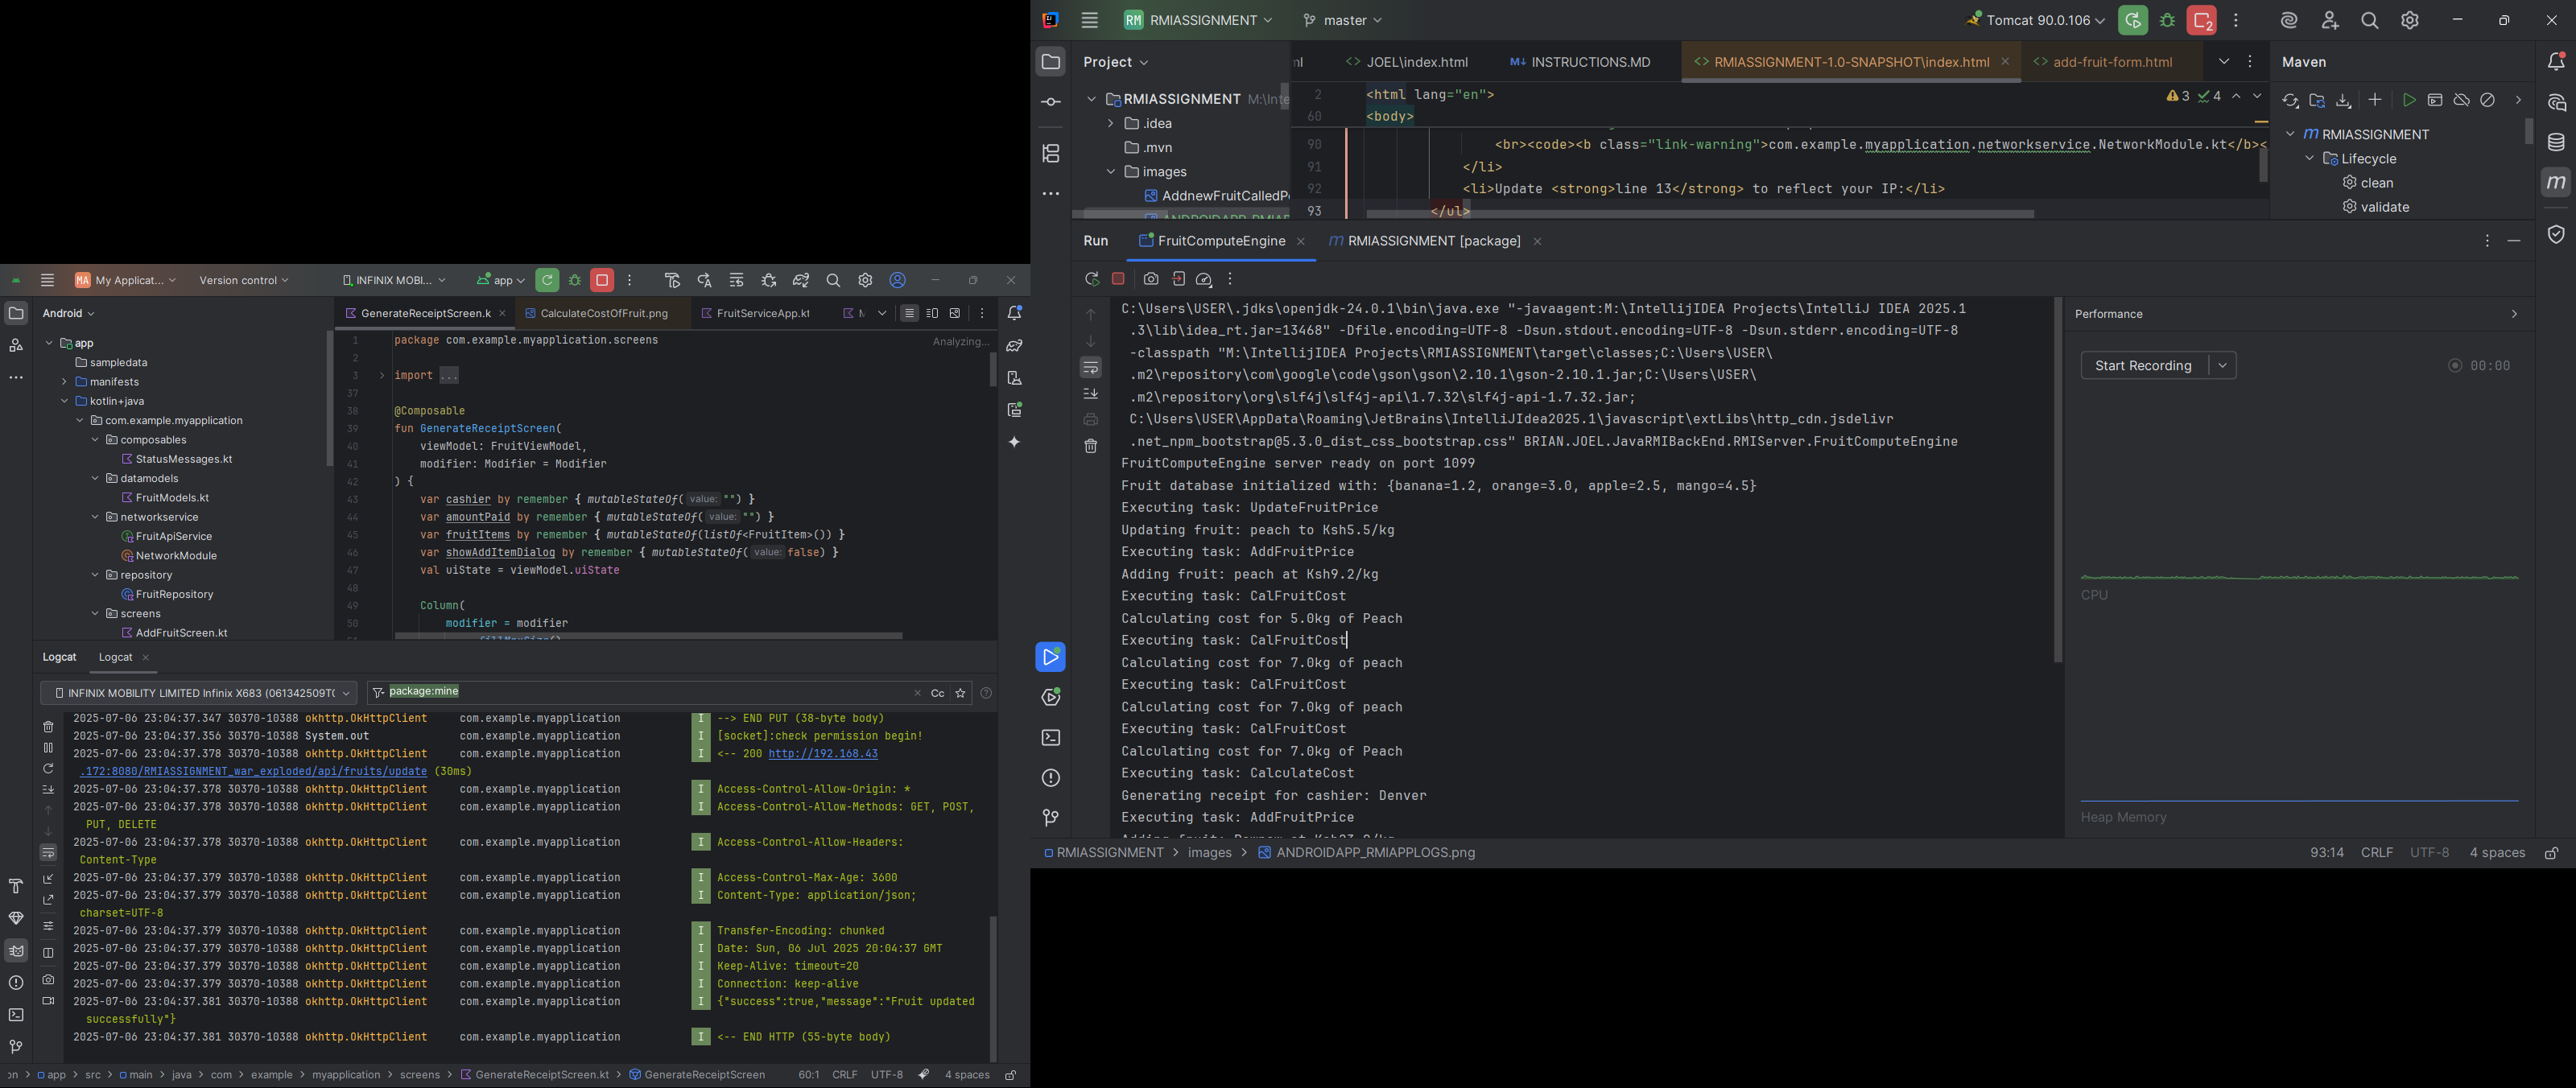Open INSTRUCTIONS.MD editor tab
Viewport: 2576px width, 1088px height.
1580,62
